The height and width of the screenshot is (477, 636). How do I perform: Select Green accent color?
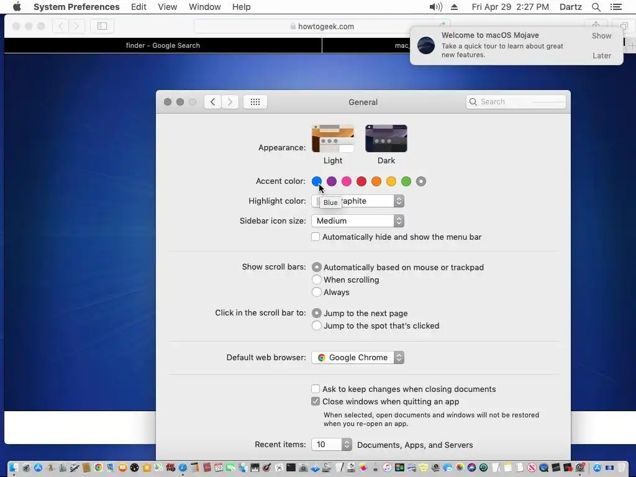[406, 181]
